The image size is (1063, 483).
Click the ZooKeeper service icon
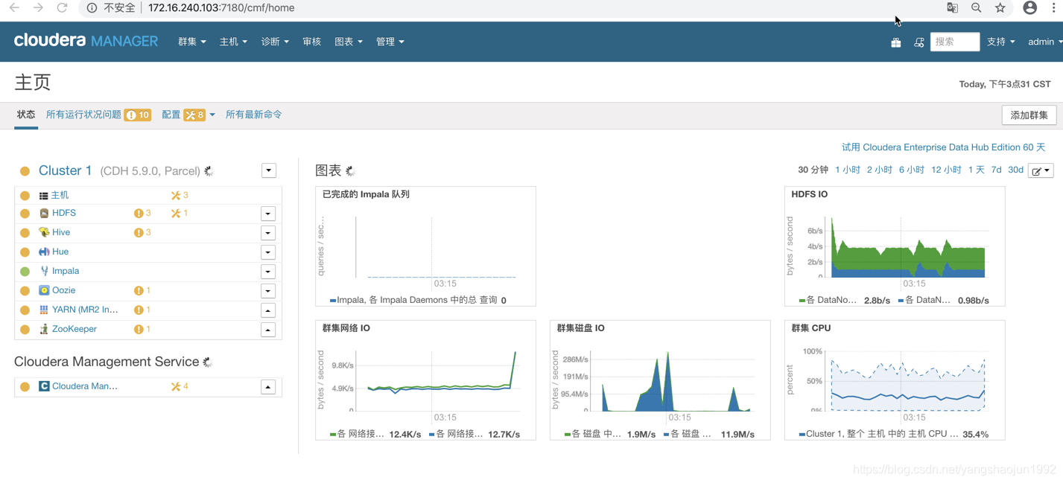44,329
